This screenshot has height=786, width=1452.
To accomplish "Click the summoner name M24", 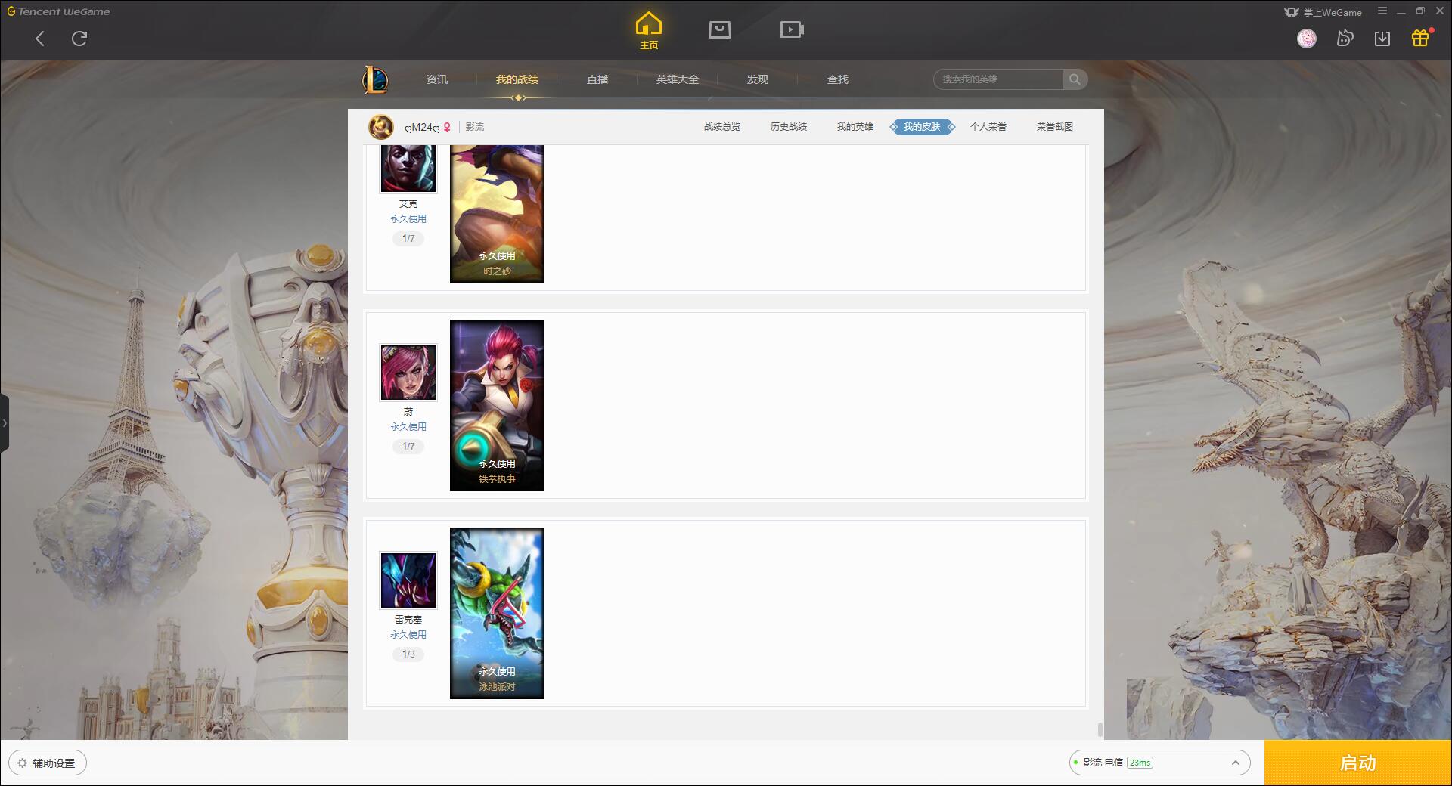I will [422, 127].
